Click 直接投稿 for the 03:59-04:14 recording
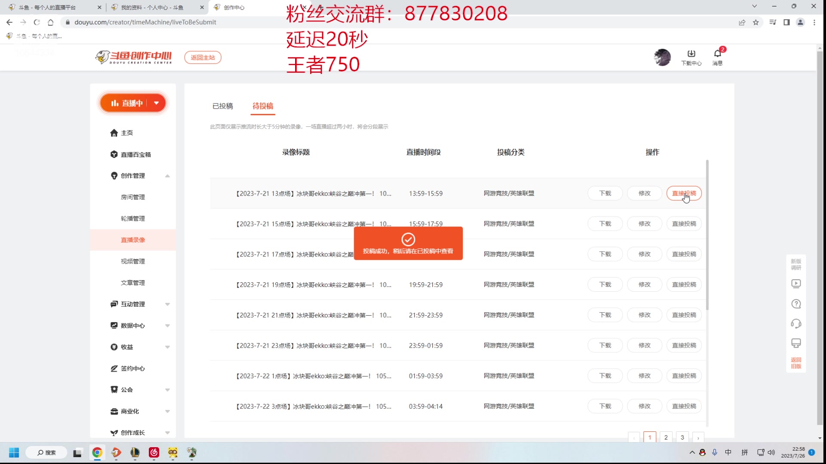826x464 pixels. [684, 406]
